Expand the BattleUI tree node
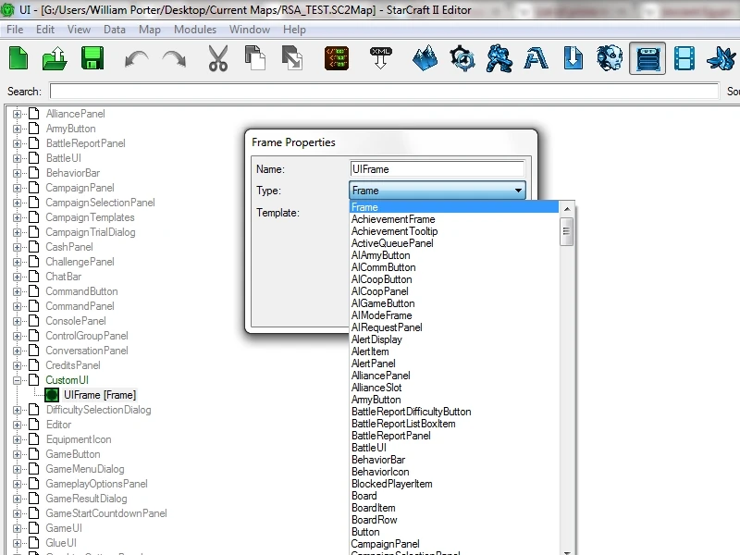The height and width of the screenshot is (555, 740). [x=17, y=158]
